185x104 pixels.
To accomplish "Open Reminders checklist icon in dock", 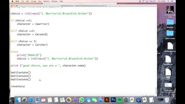I will pyautogui.click(x=56, y=100).
